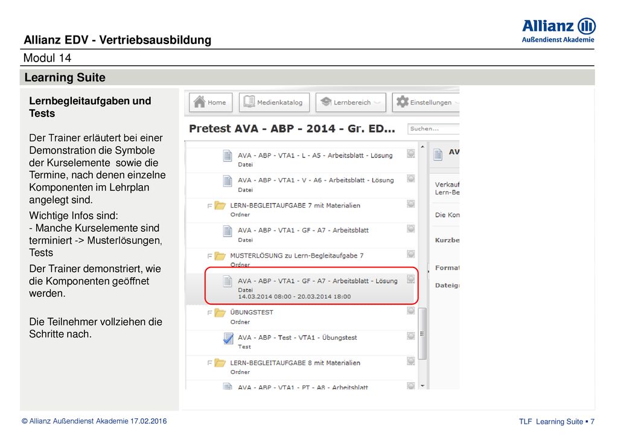
Task: Click the house icon on Home
Action: tap(199, 101)
